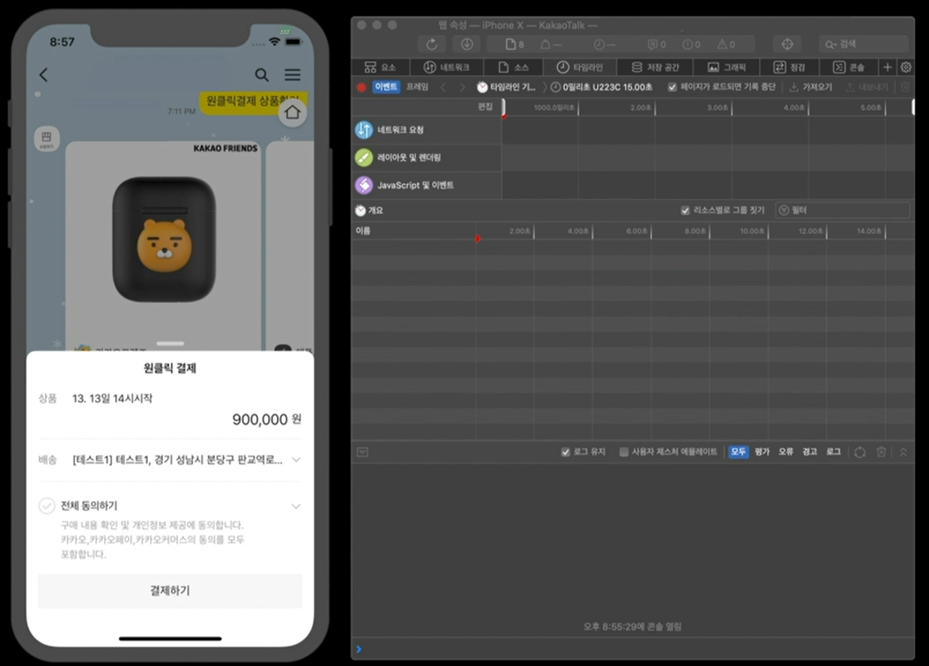Screen dimensions: 929x666
Task: Activate the element selection crosshair icon
Action: pyautogui.click(x=787, y=44)
